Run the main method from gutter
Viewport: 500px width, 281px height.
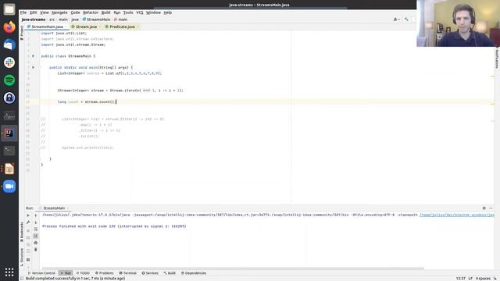coord(33,68)
